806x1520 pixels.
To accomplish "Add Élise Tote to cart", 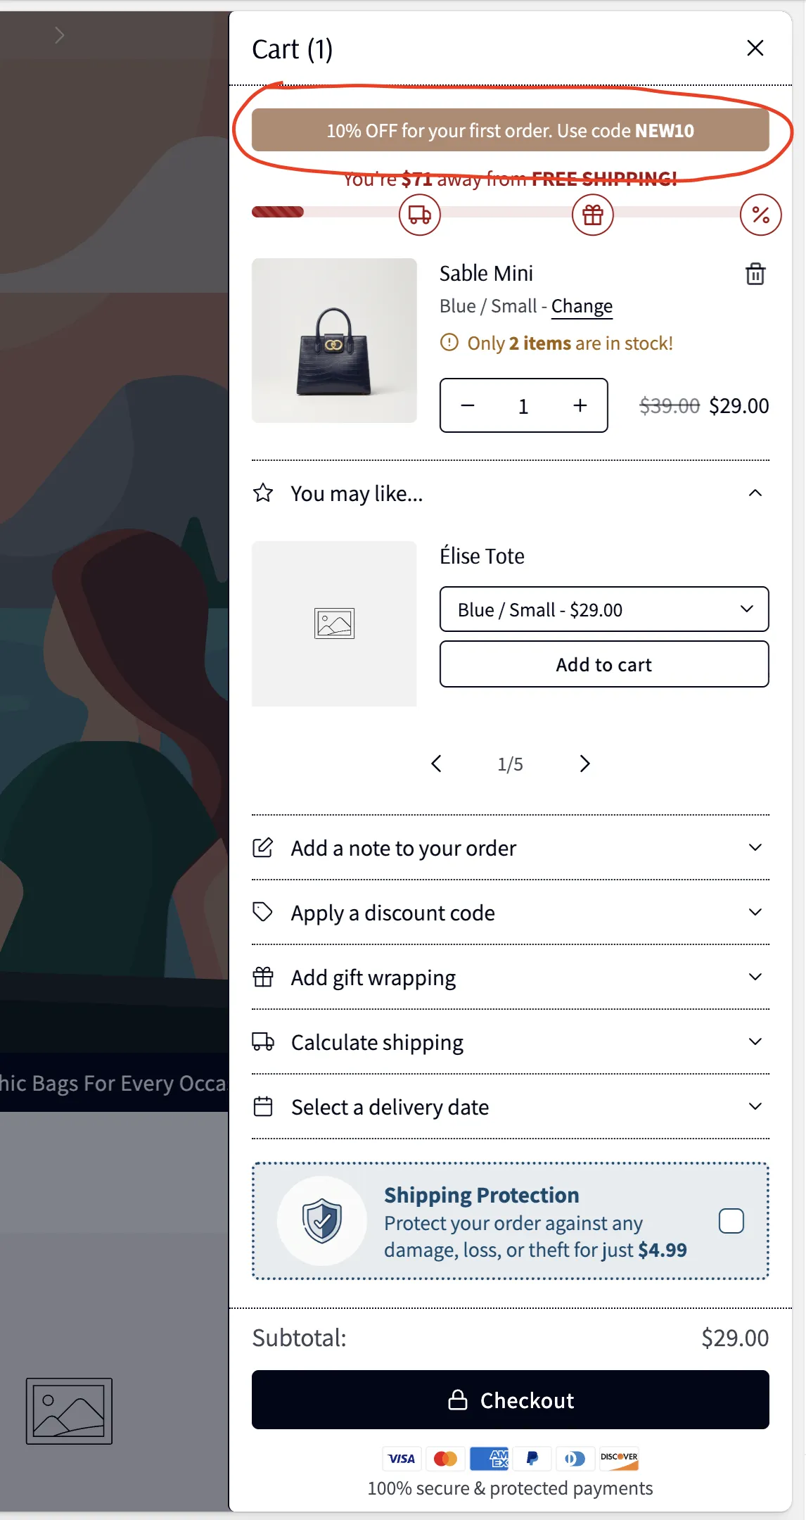I will coord(603,664).
